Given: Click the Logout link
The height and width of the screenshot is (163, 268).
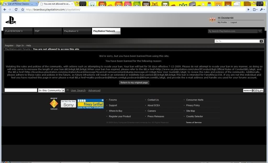Looking at the screenshot, I should pos(233,23).
